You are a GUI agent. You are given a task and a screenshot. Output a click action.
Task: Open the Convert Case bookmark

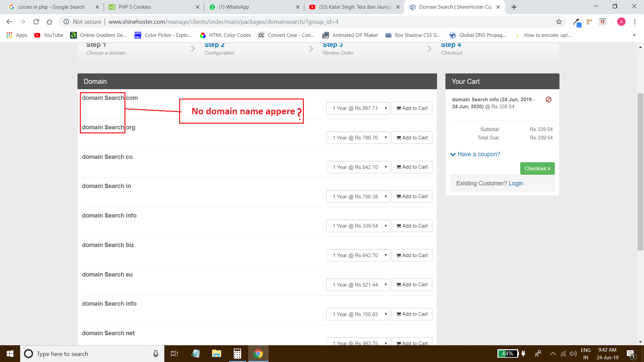click(286, 35)
